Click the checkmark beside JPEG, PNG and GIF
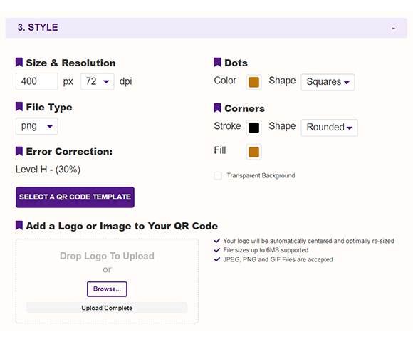 (217, 259)
